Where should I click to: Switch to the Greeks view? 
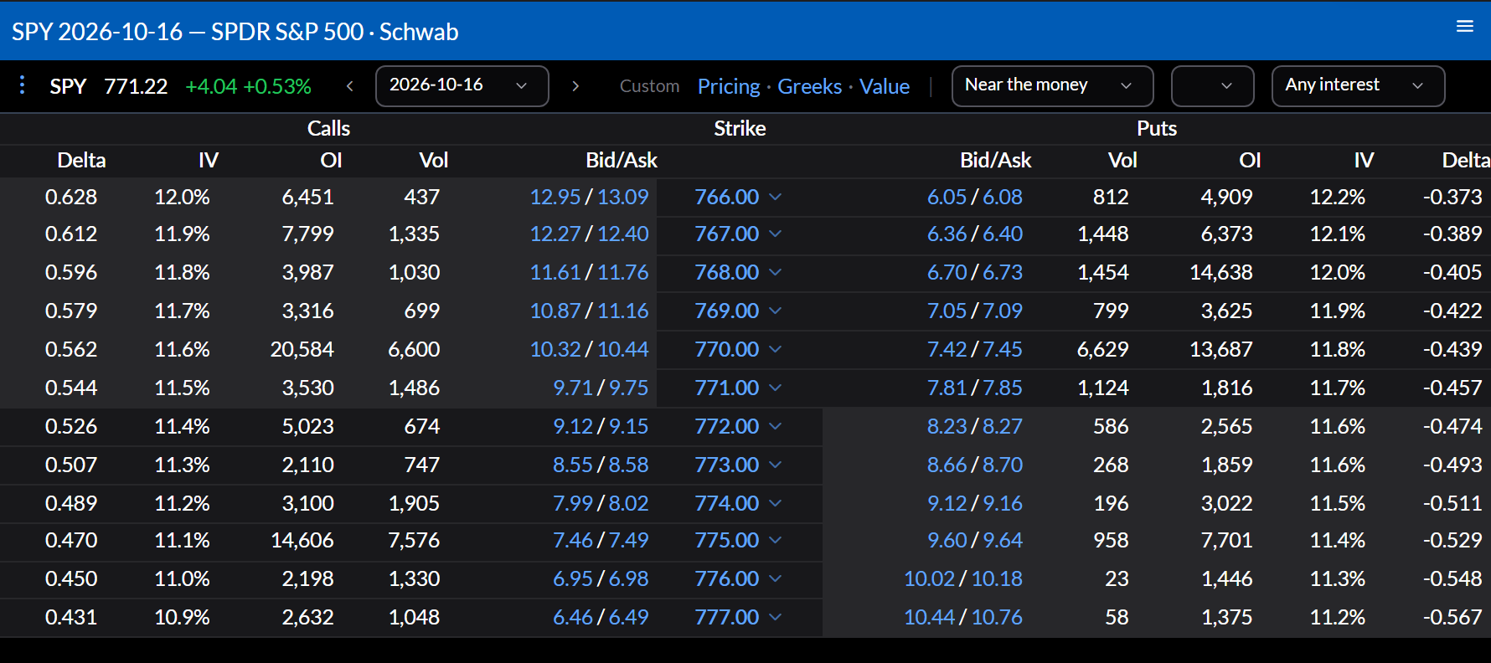click(x=809, y=86)
